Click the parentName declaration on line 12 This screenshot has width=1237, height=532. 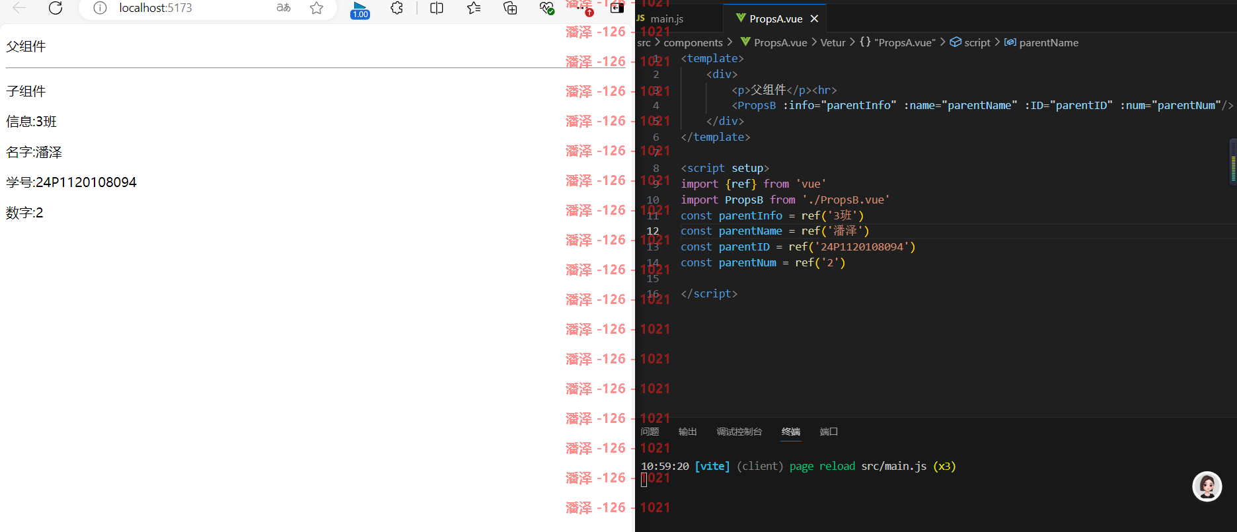pos(775,231)
